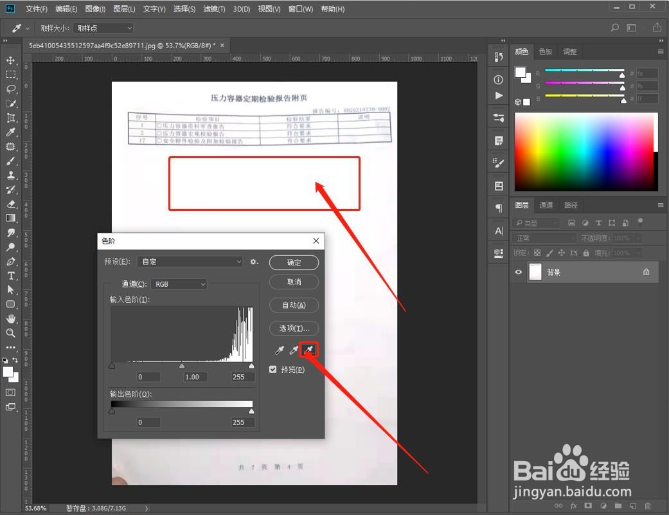The height and width of the screenshot is (515, 669).
Task: Toggle layer filter switch on Layers panel
Action: tap(640, 221)
